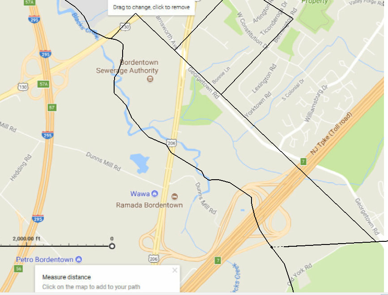The height and width of the screenshot is (295, 388).
Task: Click the 2,000.00 ft distance label
Action: click(x=26, y=239)
